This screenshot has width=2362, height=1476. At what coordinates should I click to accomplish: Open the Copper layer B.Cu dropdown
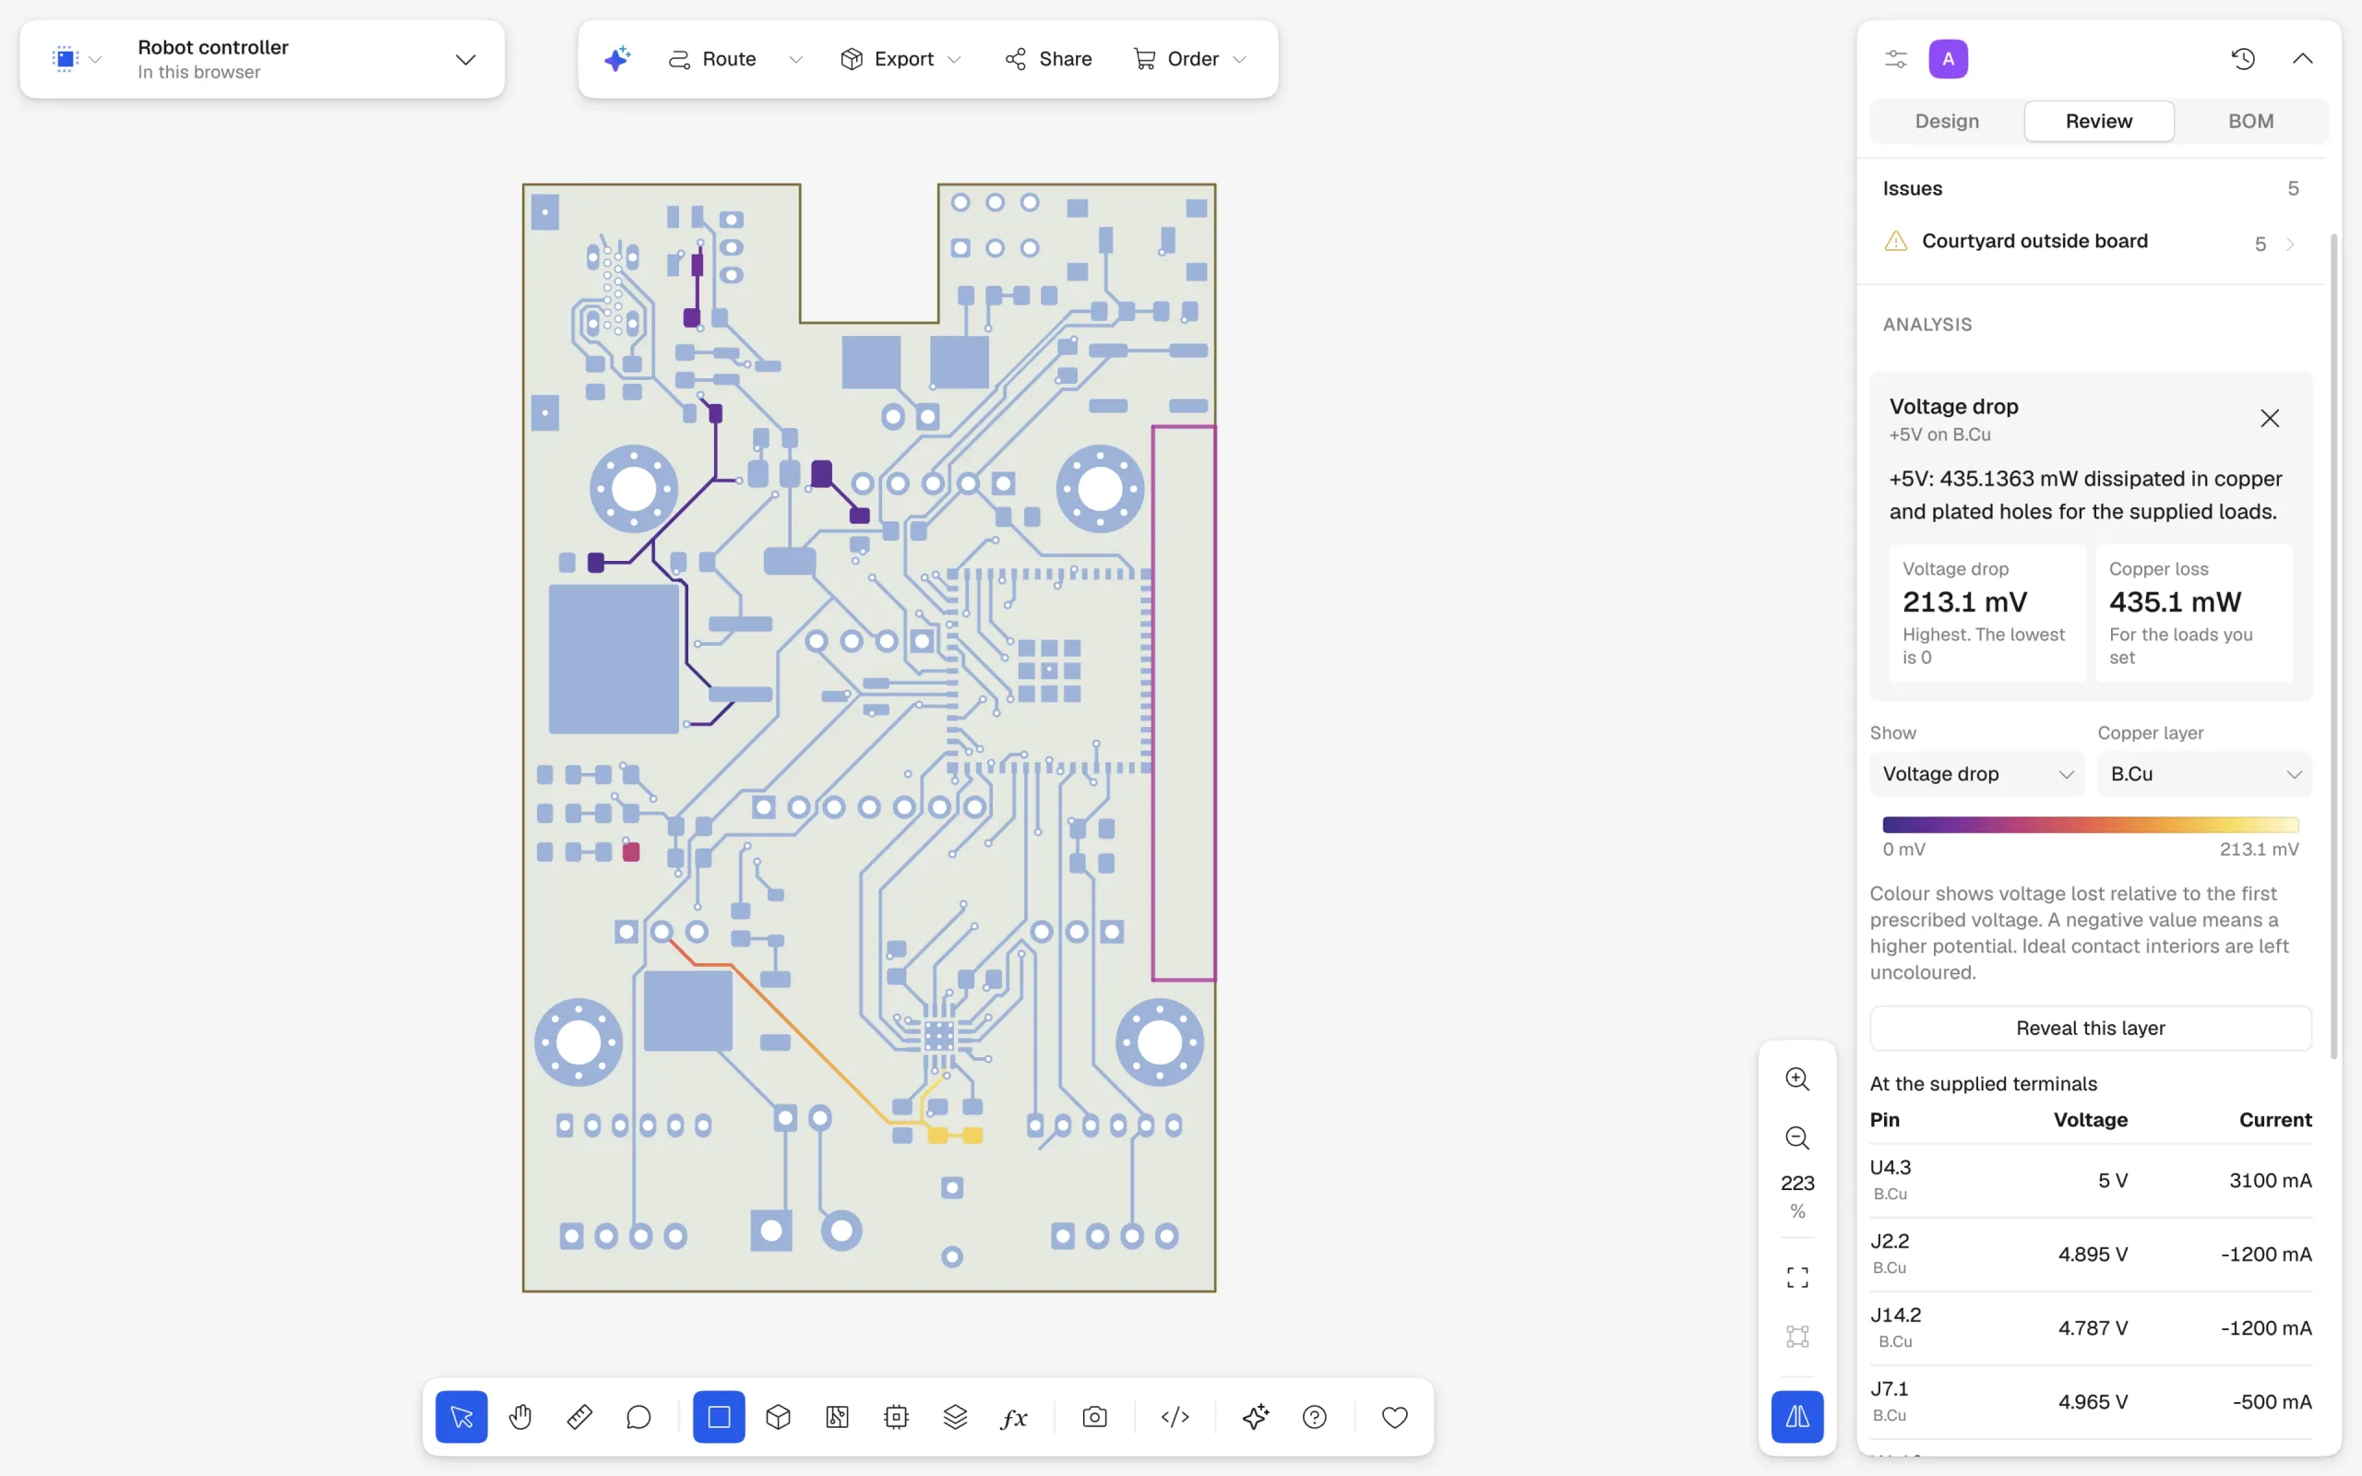[x=2204, y=773]
